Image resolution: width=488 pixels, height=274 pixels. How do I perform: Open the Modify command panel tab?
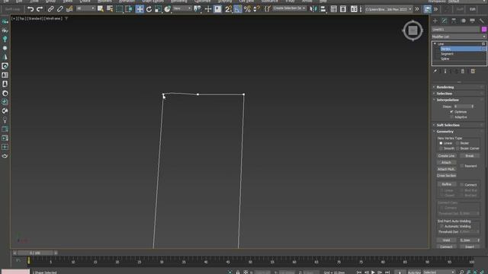445,21
